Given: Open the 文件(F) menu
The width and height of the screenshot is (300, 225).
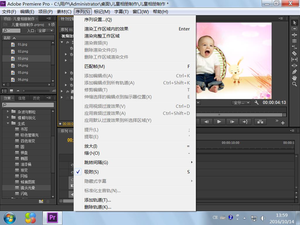Looking at the screenshot, I should pos(9,12).
